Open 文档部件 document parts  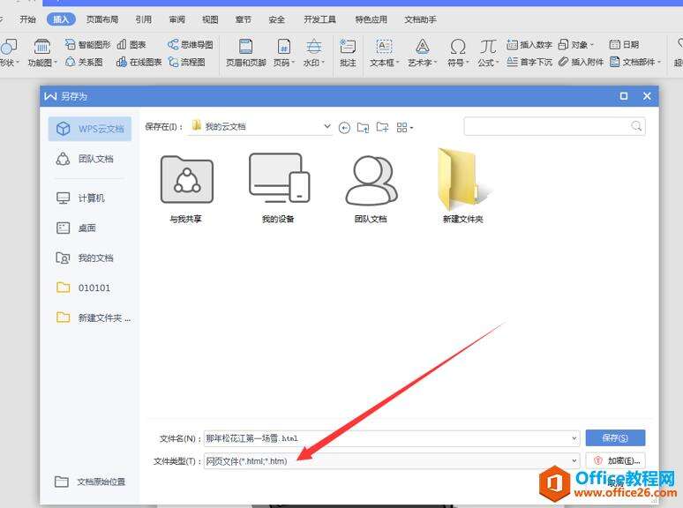click(635, 62)
